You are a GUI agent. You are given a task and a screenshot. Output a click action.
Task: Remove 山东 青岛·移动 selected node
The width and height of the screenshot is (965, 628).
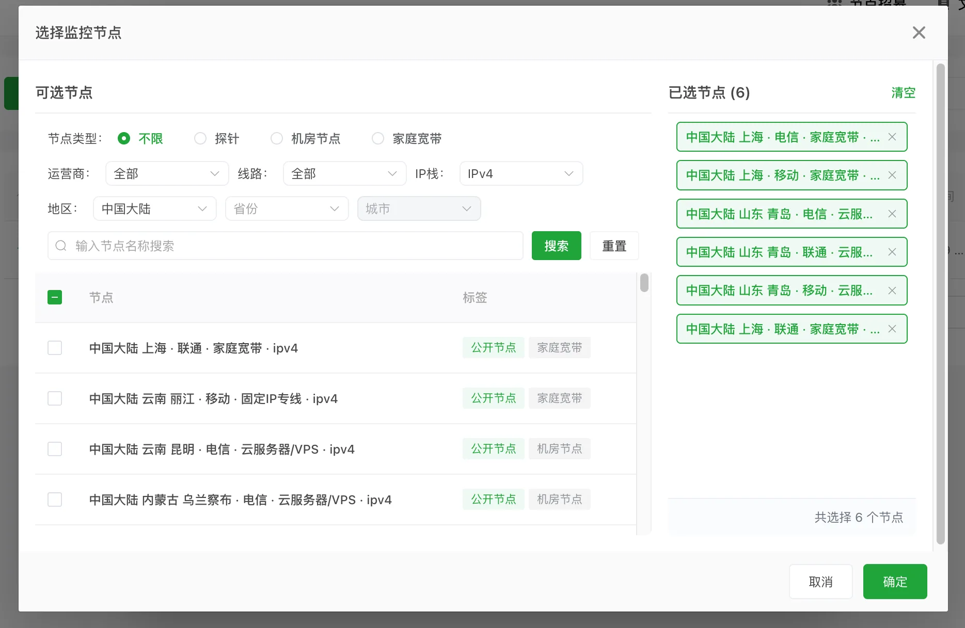[892, 291]
